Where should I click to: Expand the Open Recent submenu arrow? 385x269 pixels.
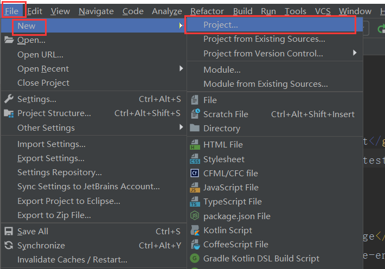[181, 68]
